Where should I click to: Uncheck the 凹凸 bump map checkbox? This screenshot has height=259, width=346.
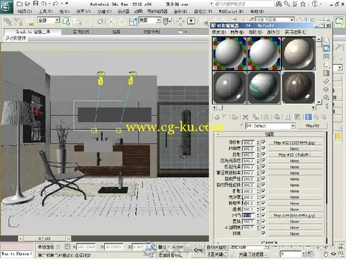coord(263,215)
